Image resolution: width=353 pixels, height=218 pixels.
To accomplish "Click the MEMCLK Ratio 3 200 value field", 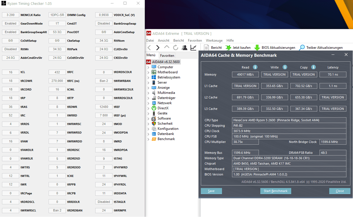I will pyautogui.click(x=11, y=15).
